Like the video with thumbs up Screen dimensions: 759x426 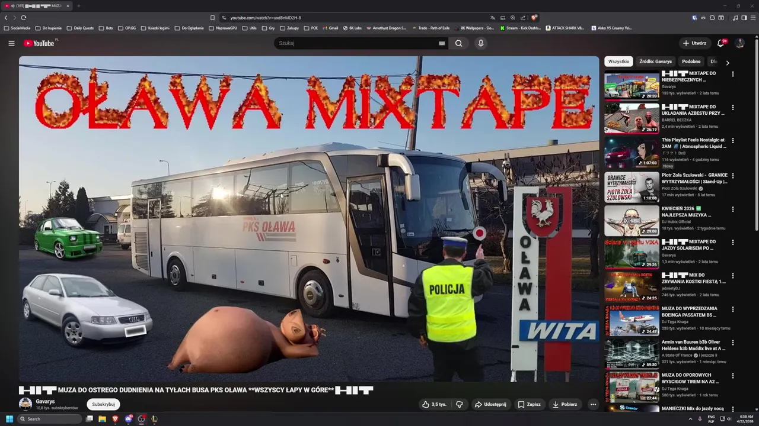pos(433,405)
